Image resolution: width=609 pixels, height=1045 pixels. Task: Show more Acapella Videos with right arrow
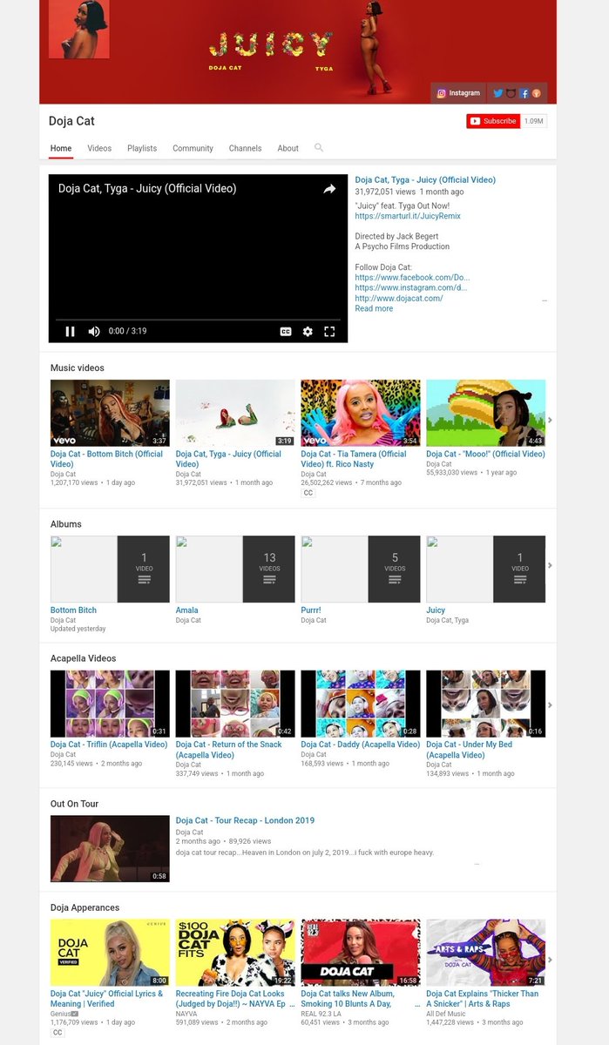(x=550, y=705)
